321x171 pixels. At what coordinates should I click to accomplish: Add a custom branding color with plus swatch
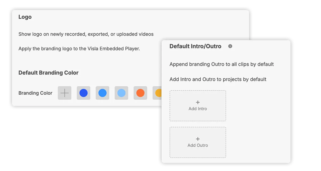click(x=64, y=93)
